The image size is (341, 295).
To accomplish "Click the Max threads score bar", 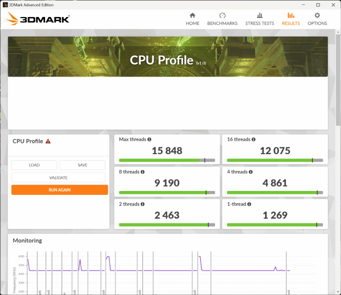I will pos(167,160).
